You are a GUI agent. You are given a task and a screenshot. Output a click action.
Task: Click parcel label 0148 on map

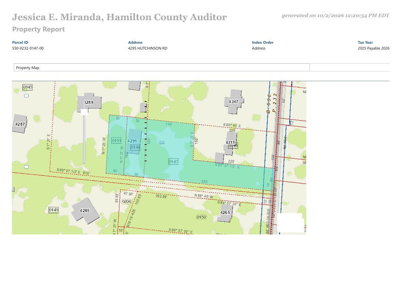(x=135, y=147)
